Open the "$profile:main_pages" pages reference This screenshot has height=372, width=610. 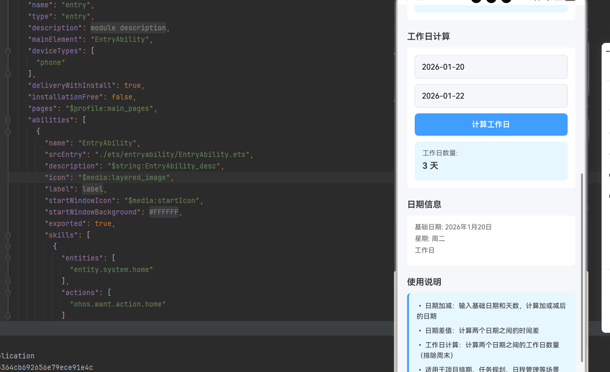click(x=111, y=109)
